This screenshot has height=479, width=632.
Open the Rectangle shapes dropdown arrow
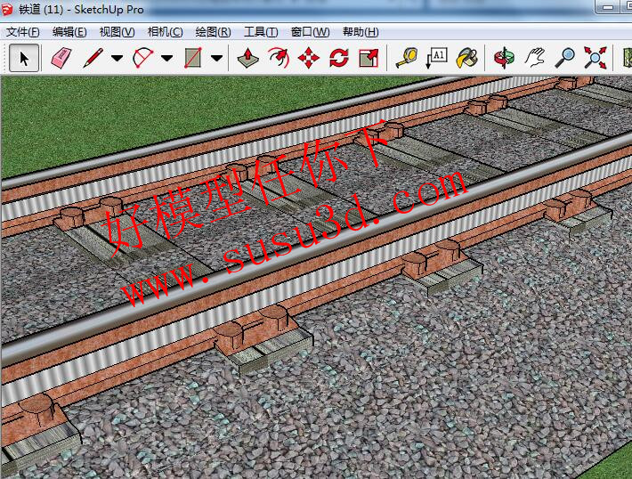coord(217,59)
